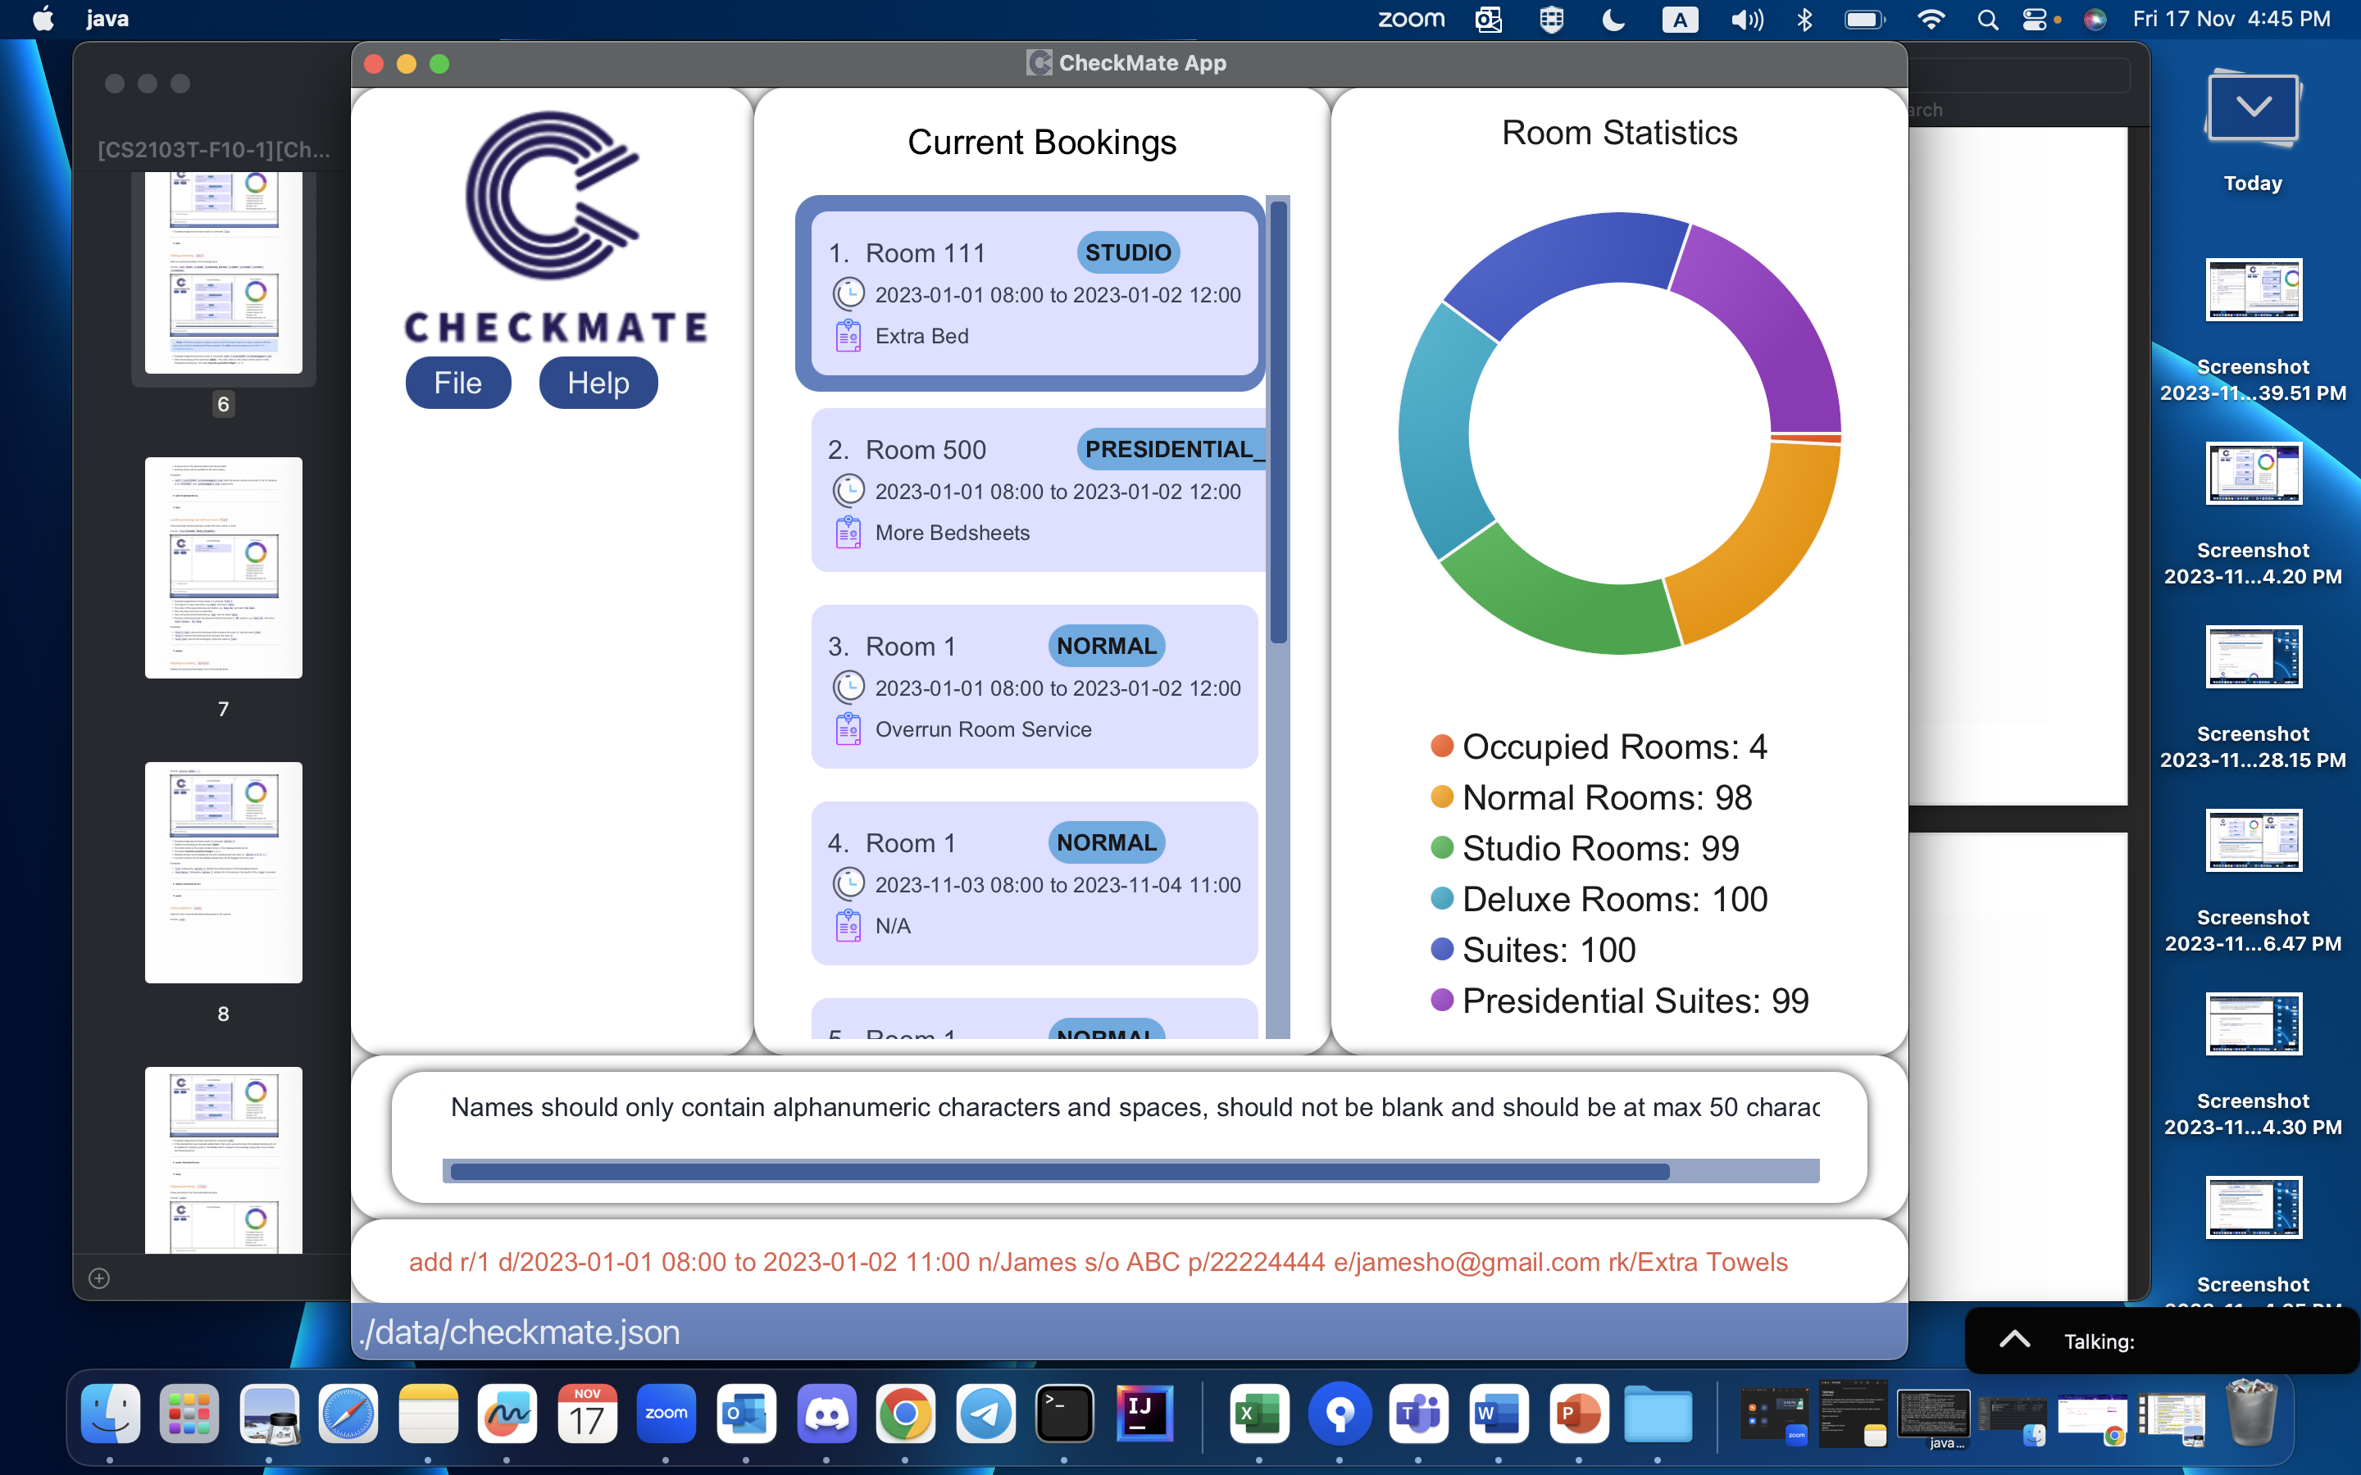Click the PRESIDENTIAL tag on Room 500
2361x1475 pixels.
tap(1171, 449)
